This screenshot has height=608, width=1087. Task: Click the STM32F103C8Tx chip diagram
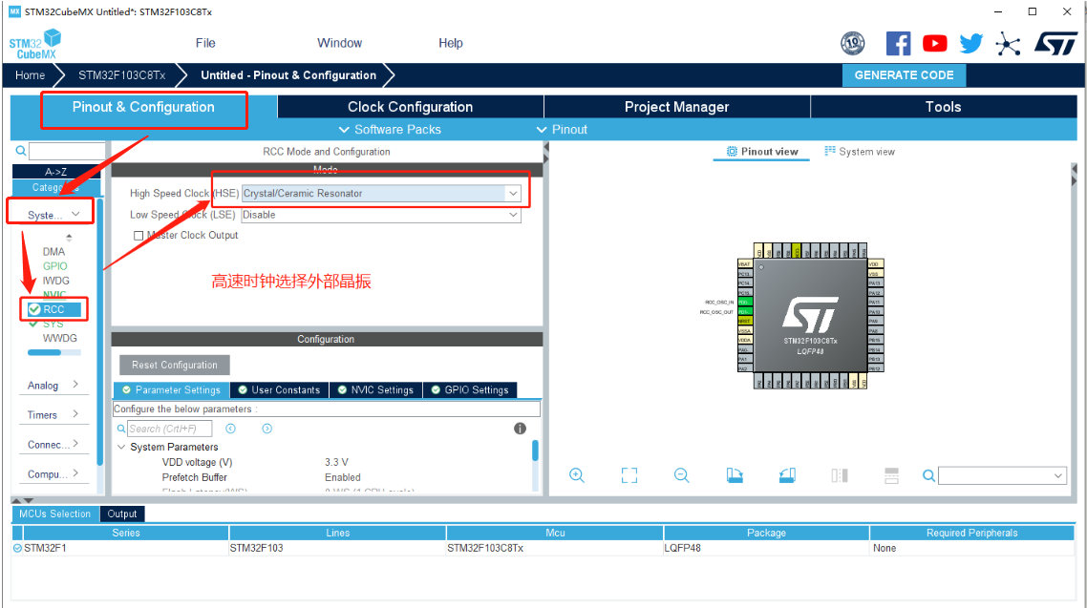810,316
